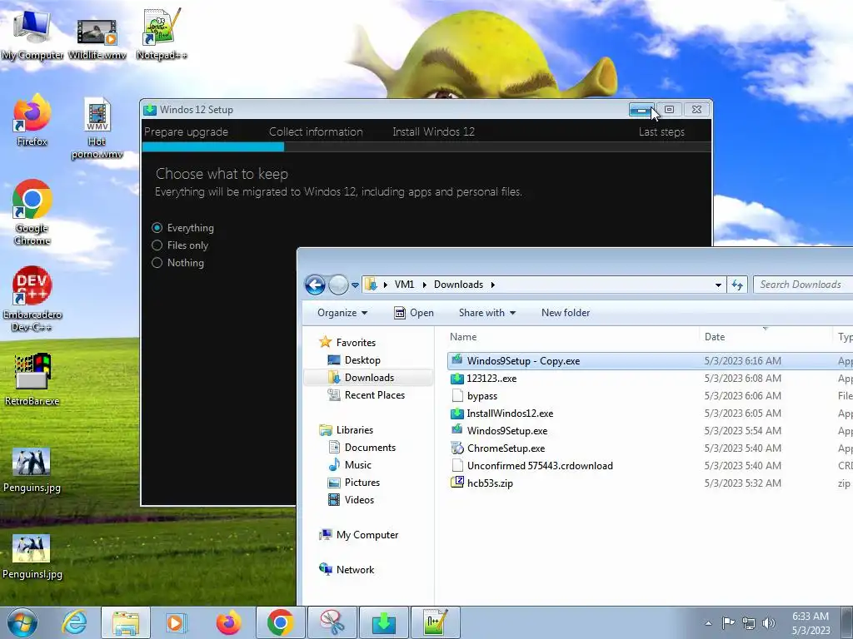Sort files by the Date column
This screenshot has width=853, height=639.
tap(714, 337)
